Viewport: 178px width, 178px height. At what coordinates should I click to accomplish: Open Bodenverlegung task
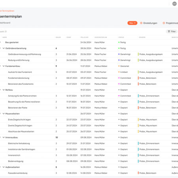[16, 161]
